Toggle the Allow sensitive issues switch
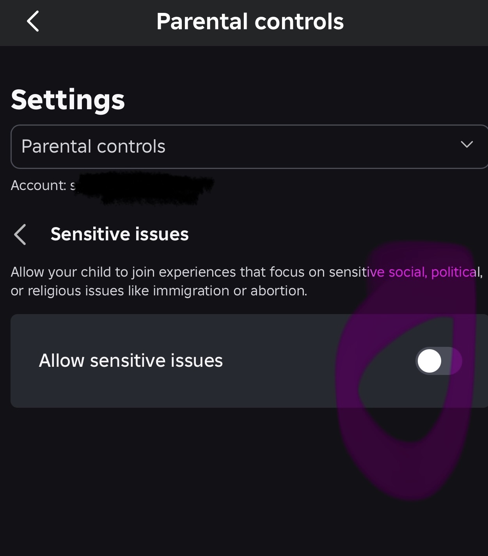The height and width of the screenshot is (556, 488). click(439, 361)
